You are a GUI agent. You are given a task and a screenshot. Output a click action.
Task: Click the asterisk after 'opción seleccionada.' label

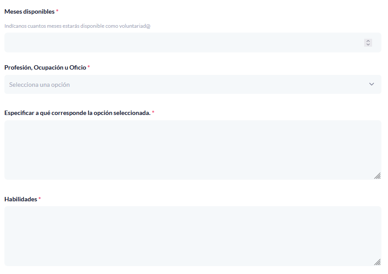[x=153, y=113]
